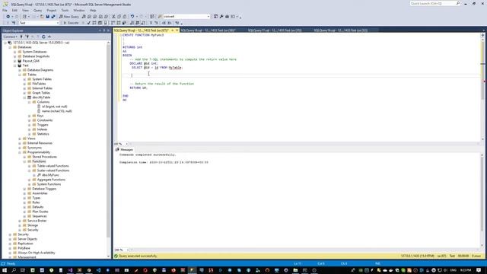Switch to the third SQLQuery tab
Viewport: 487px width, 274px height.
275,30
